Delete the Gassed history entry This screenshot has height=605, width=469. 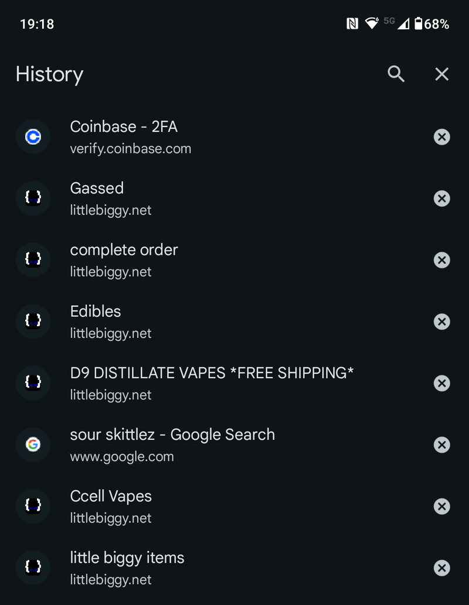441,199
